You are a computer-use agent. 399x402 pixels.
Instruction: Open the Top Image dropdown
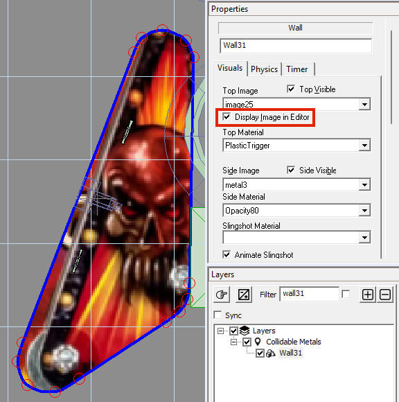364,105
